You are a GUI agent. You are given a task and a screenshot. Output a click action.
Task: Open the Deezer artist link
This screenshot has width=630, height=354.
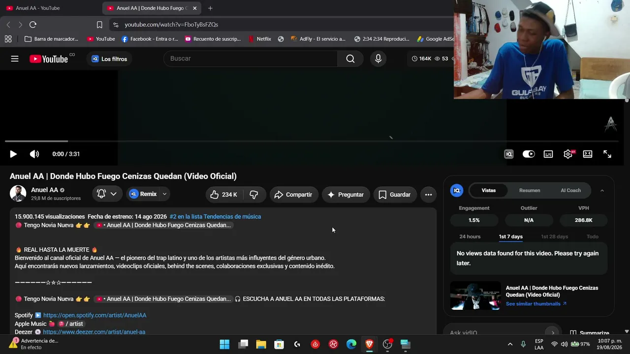pyautogui.click(x=94, y=332)
